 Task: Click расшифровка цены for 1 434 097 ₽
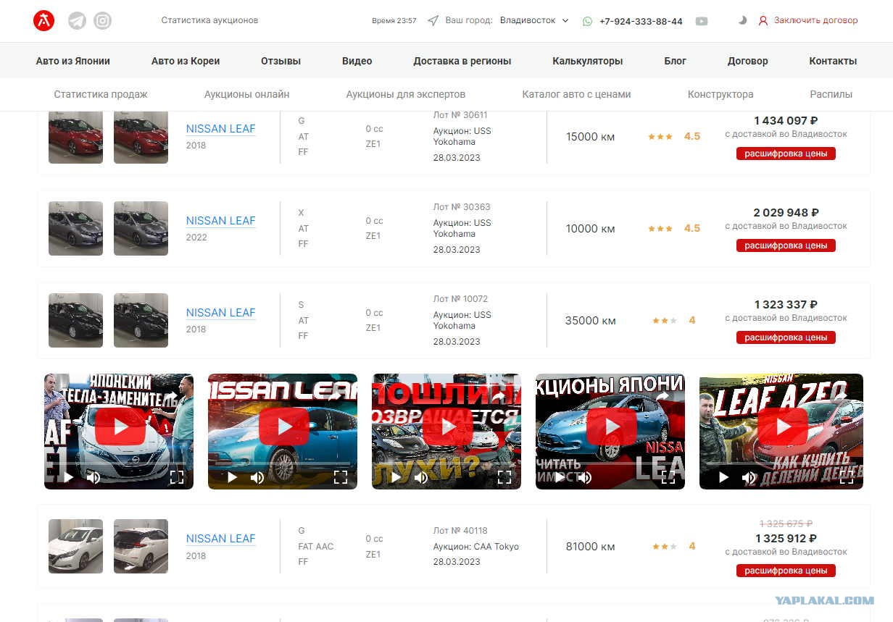(x=786, y=154)
